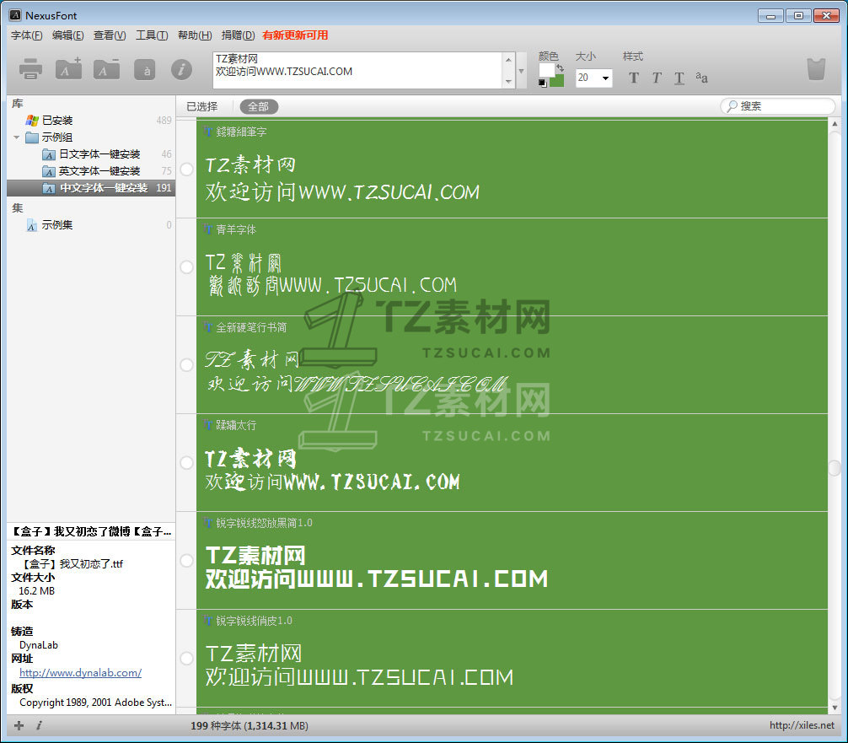The width and height of the screenshot is (848, 743).
Task: Click the file size value 16.2 MB
Action: tap(37, 591)
